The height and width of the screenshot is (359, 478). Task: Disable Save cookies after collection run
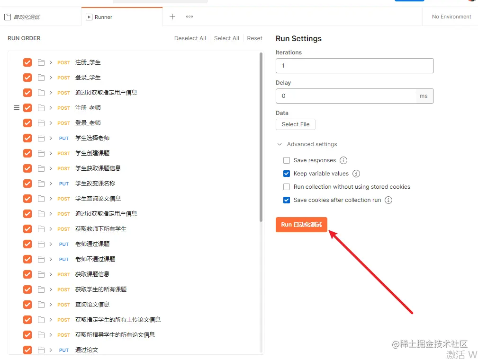[287, 200]
